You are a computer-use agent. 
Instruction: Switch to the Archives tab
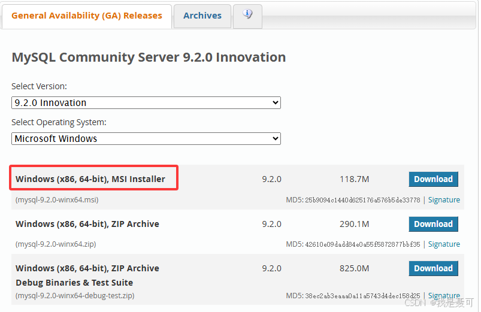[202, 16]
